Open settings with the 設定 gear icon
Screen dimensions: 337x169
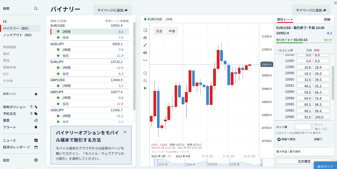(x=36, y=160)
